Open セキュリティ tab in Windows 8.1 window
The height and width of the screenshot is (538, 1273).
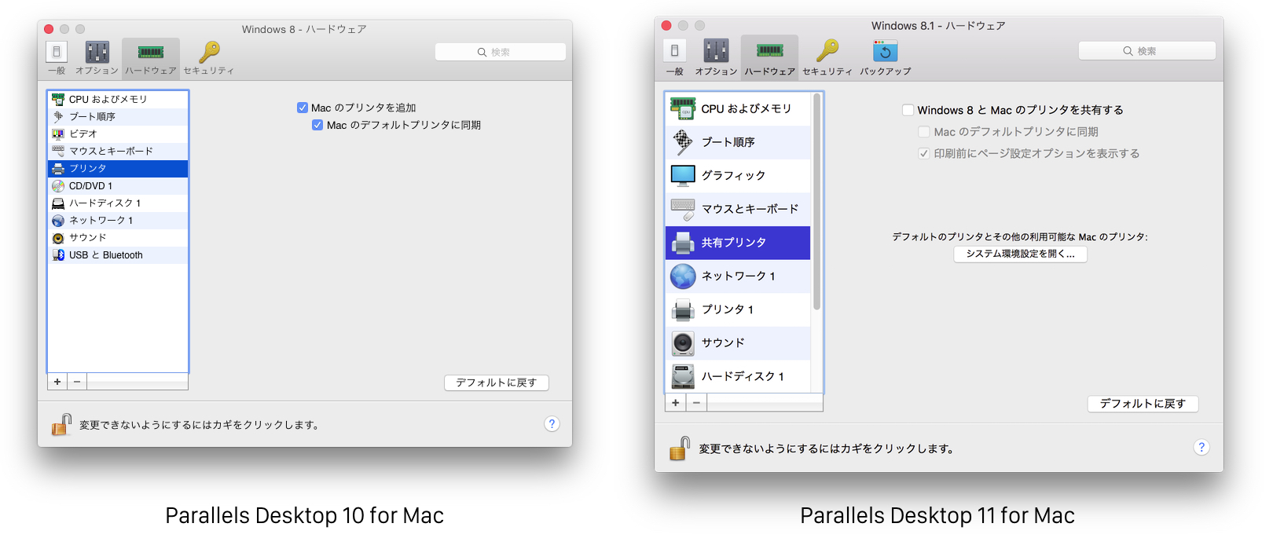coord(827,57)
